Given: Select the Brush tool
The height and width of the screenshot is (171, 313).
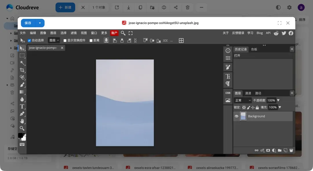Looking at the screenshot, I should tap(22, 85).
